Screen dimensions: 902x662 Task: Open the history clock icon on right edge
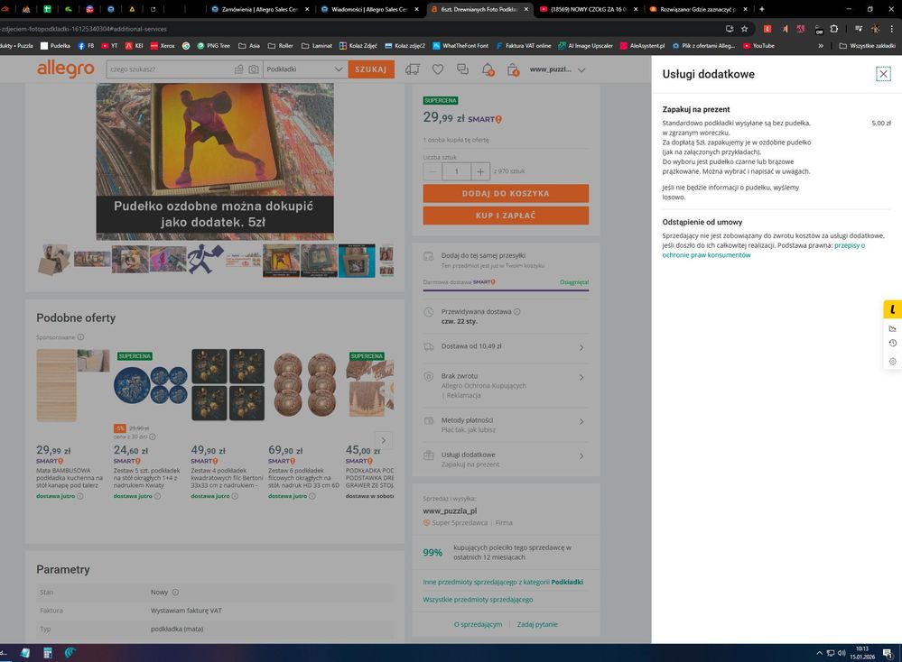tap(892, 344)
